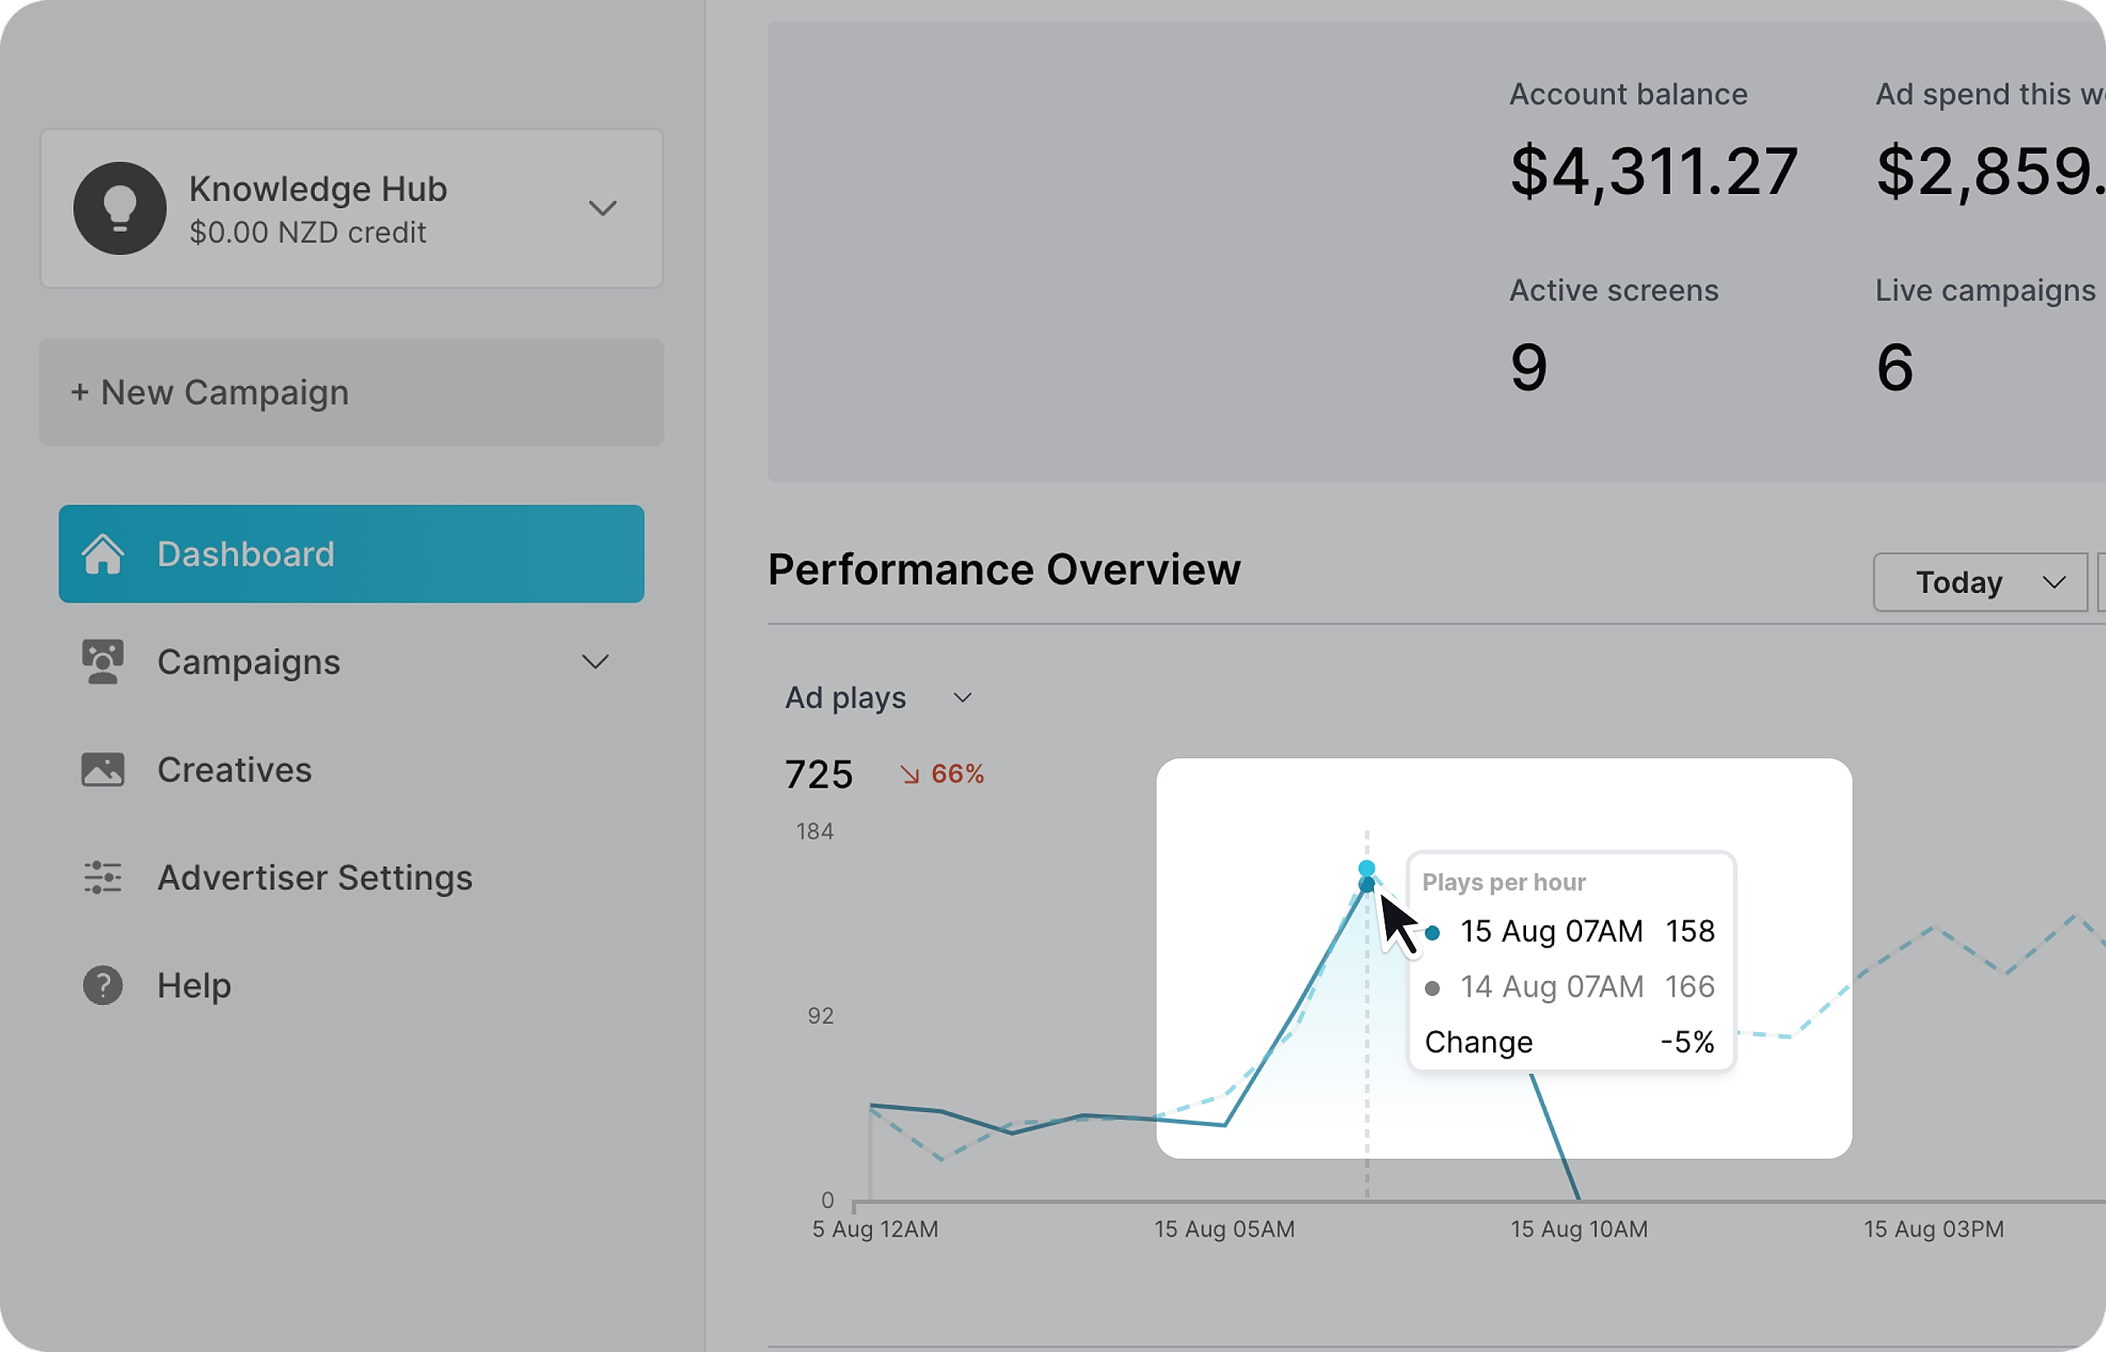Click the Campaigns person icon

[x=103, y=662]
